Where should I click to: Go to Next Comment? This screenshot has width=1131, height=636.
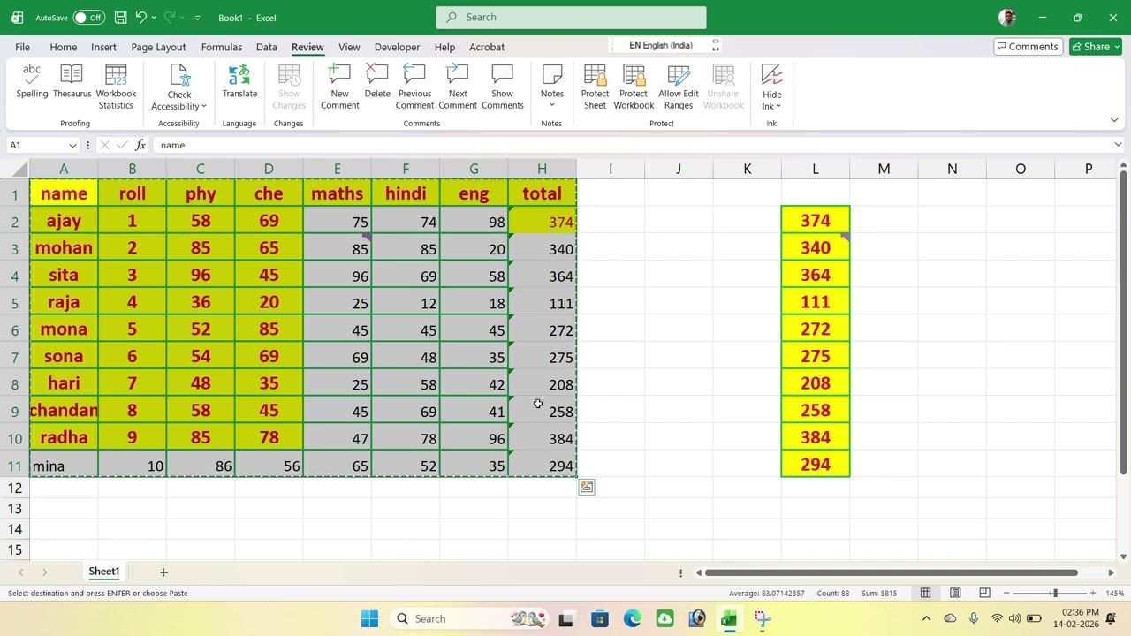458,87
